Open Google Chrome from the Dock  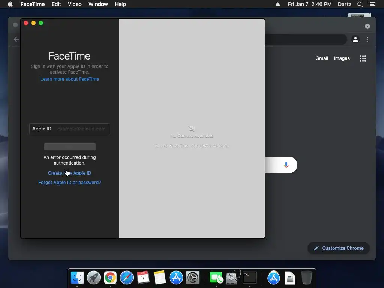click(110, 278)
